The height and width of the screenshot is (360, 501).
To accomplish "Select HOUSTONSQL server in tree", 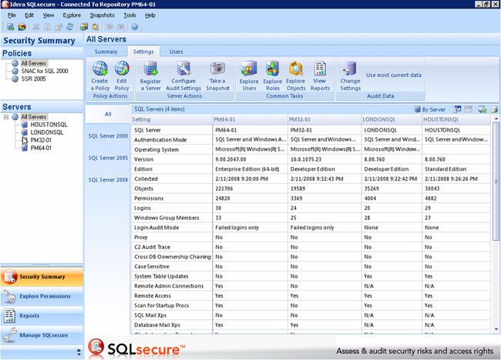I will [x=49, y=125].
